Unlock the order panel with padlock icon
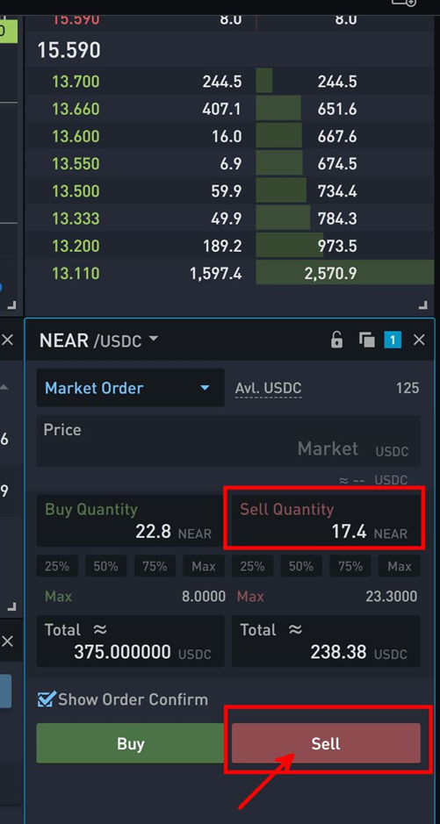The height and width of the screenshot is (824, 440). tap(336, 340)
